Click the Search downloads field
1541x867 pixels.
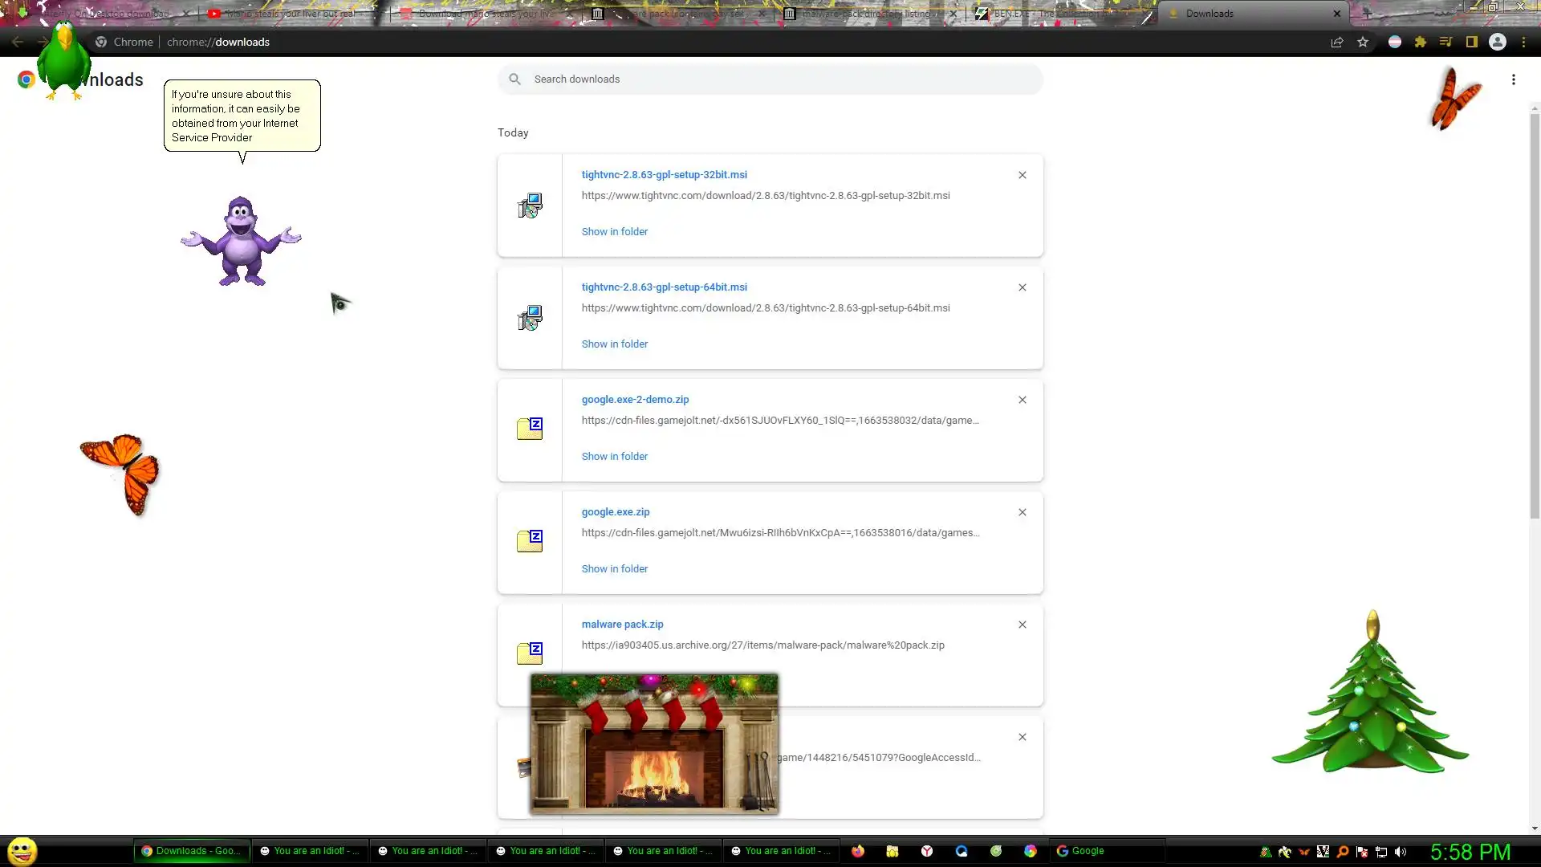[770, 79]
